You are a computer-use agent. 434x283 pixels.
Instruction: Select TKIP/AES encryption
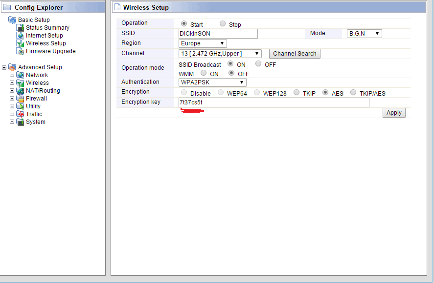(353, 93)
